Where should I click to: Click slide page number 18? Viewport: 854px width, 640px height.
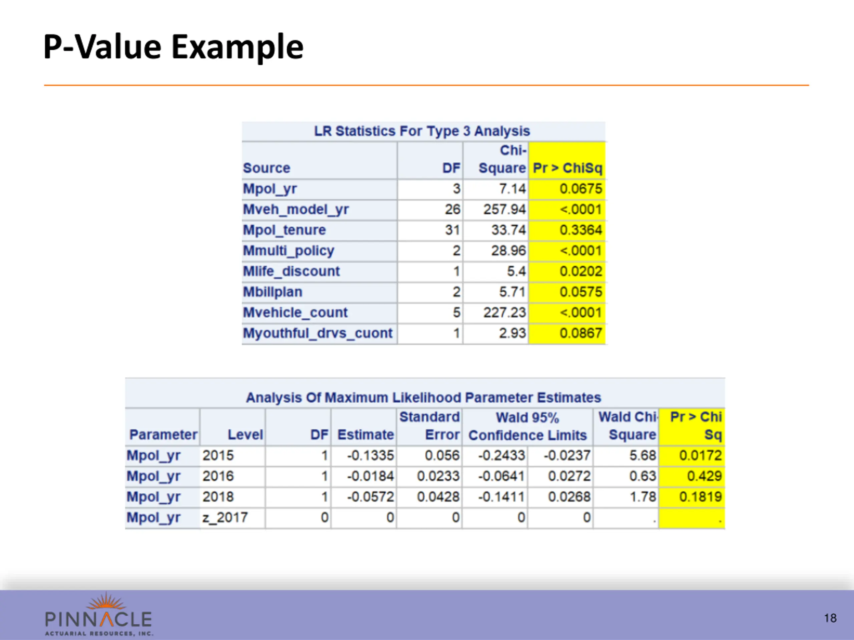(830, 618)
